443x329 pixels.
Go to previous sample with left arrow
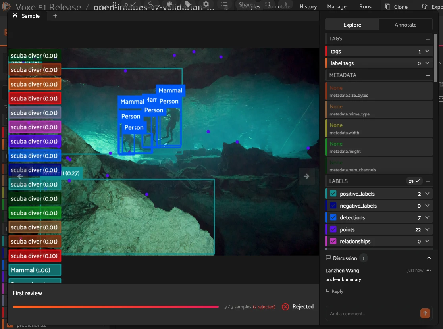20,177
